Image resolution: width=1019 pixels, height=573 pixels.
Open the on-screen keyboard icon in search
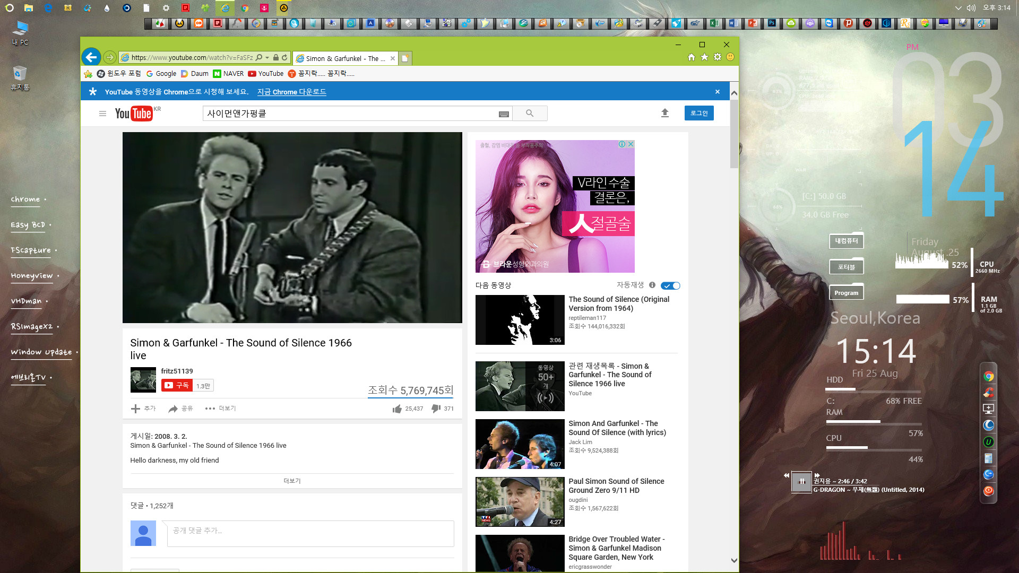point(504,114)
